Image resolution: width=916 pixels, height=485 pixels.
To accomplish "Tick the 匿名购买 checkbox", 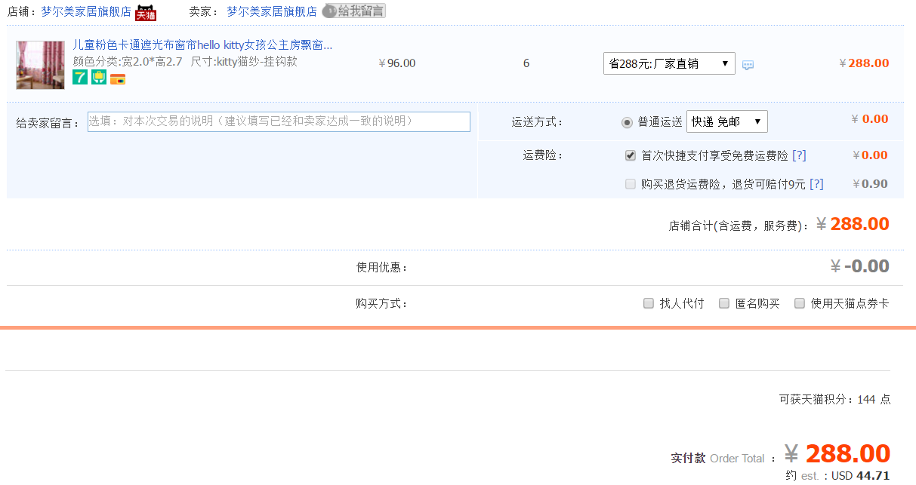I will [724, 303].
